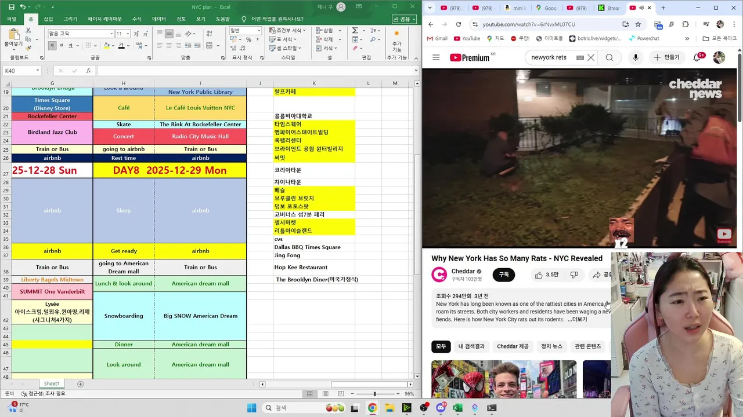
Task: Toggle middle vertical alignment
Action: (x=169, y=34)
